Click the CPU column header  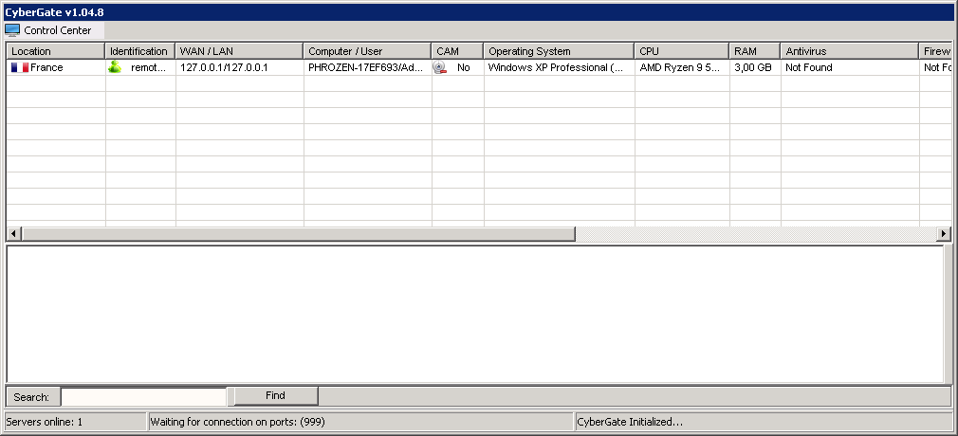pos(680,51)
